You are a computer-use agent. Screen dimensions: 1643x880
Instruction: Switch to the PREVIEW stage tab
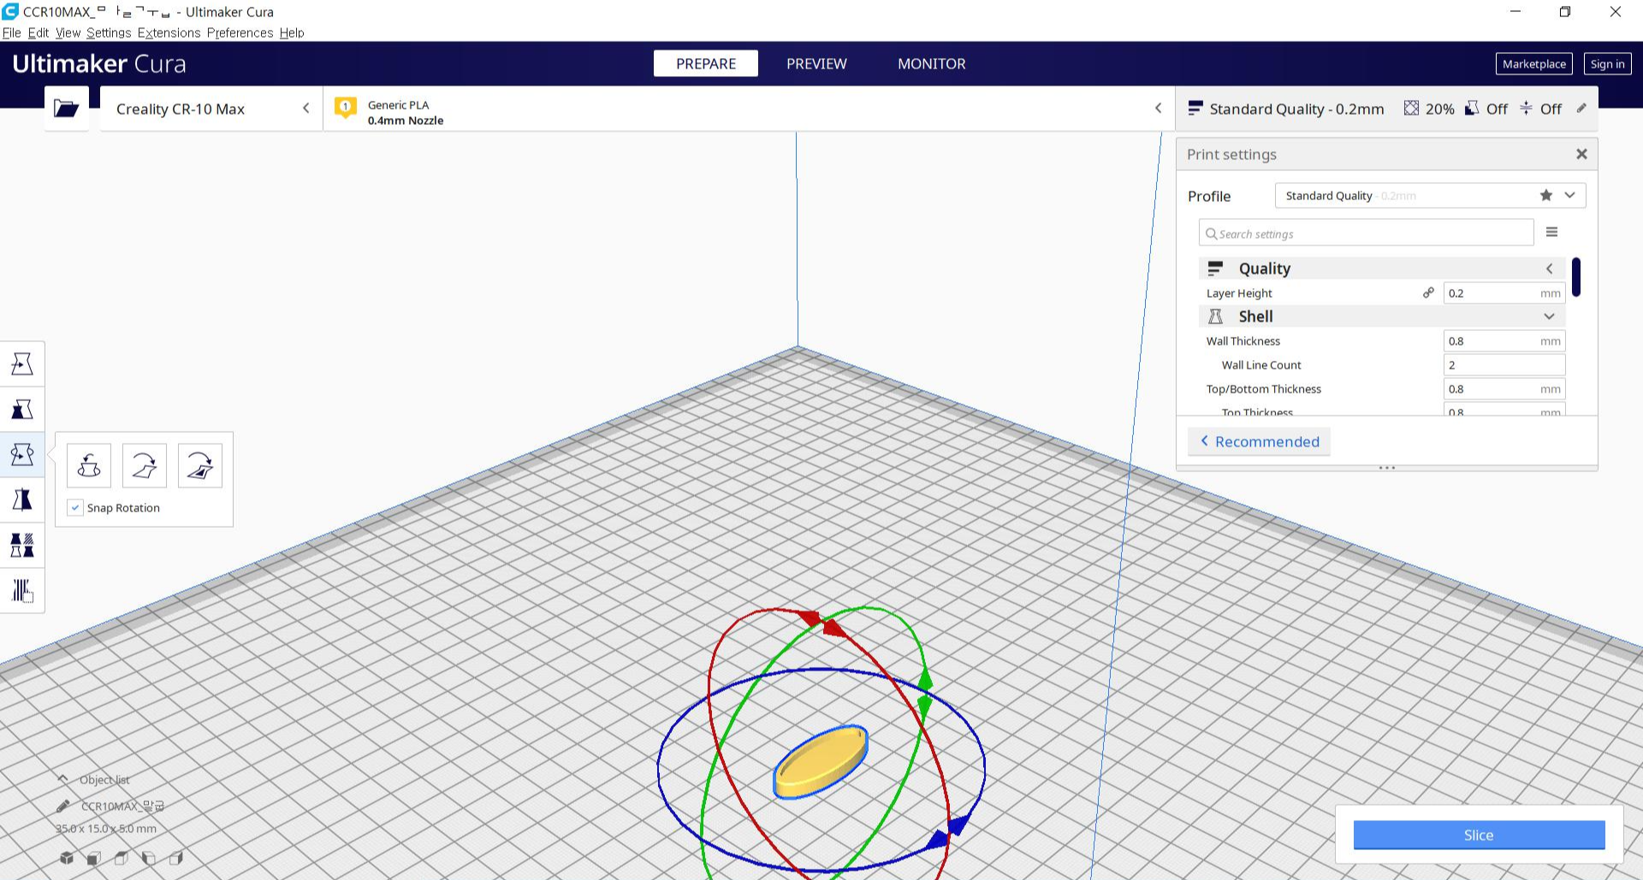click(x=816, y=63)
